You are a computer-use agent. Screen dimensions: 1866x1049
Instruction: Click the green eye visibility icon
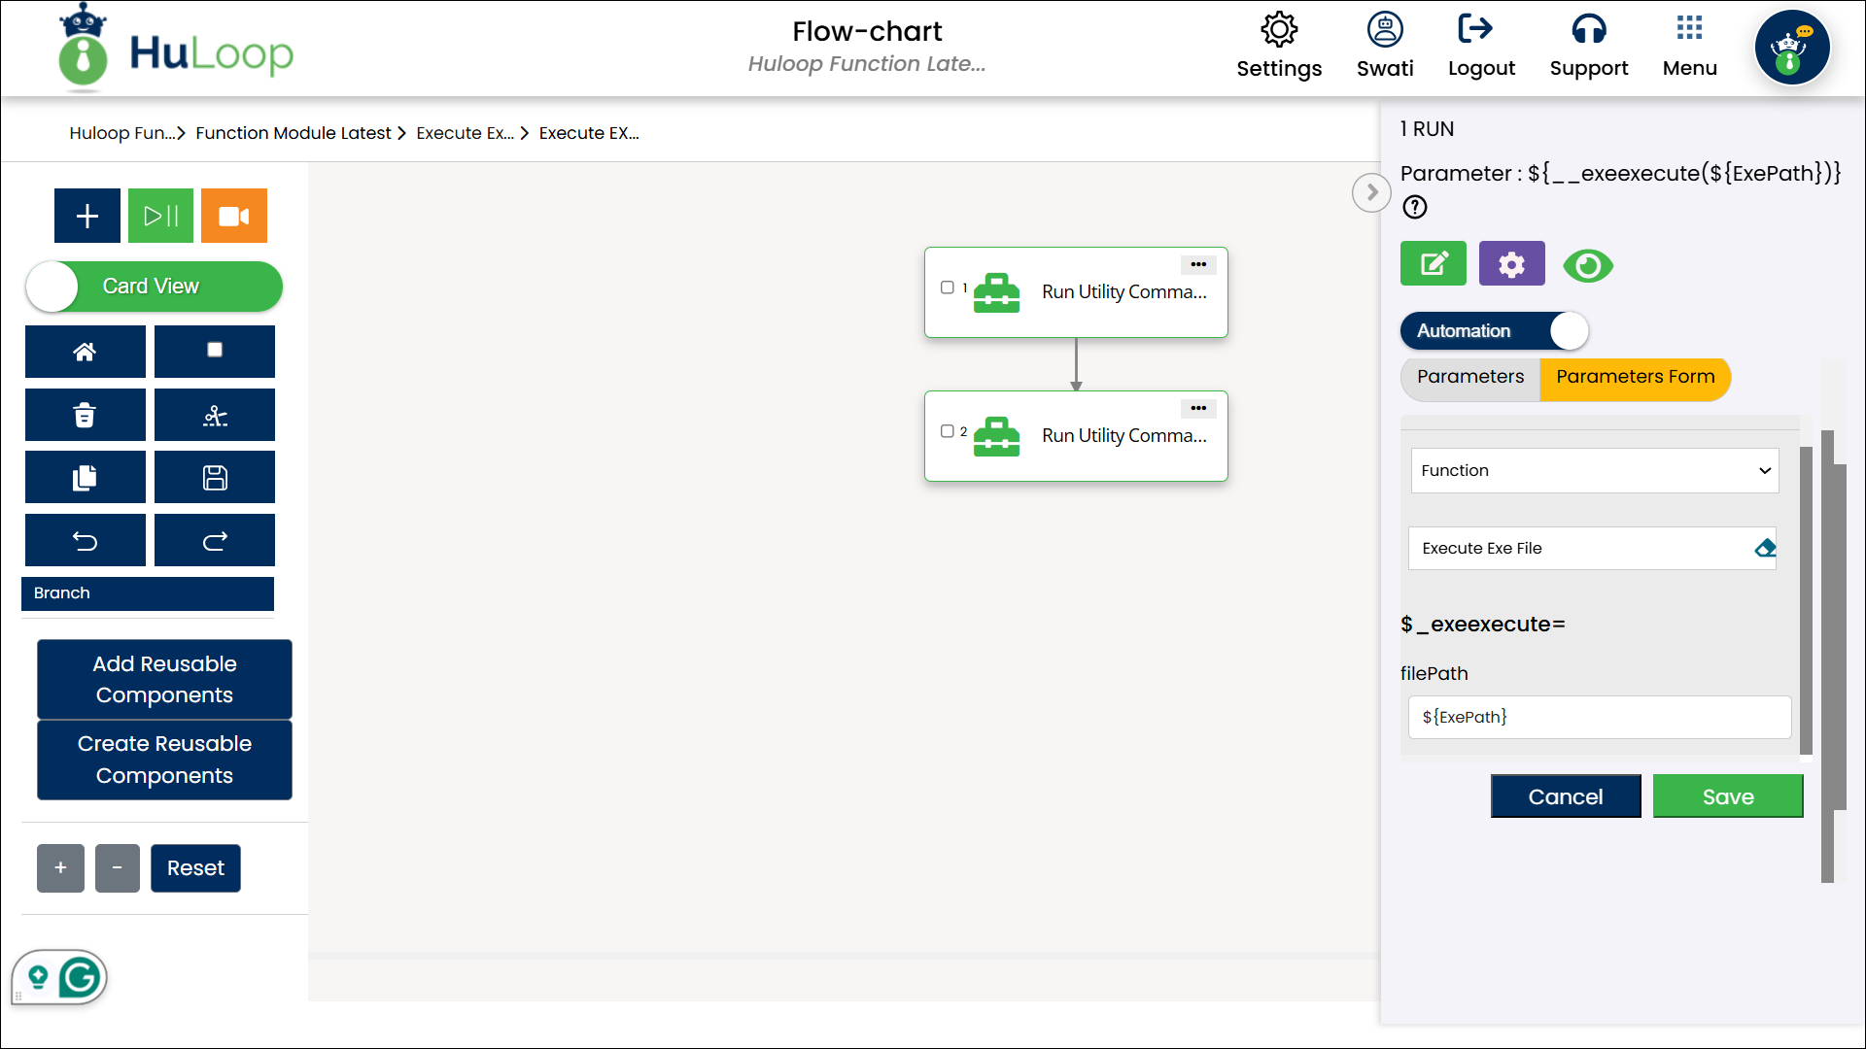click(x=1588, y=265)
